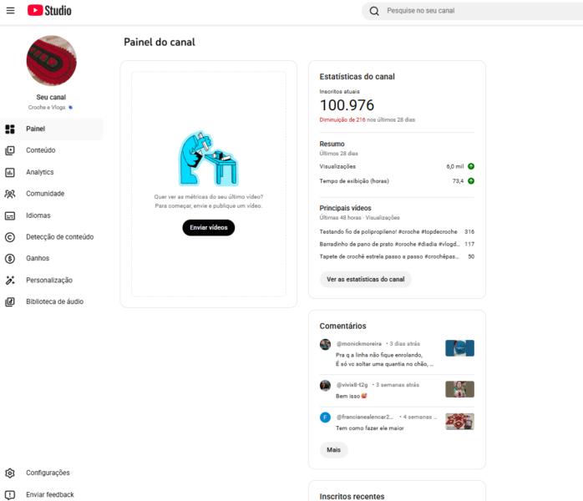The height and width of the screenshot is (501, 583).
Task: Click the subscriber count 100.976
Action: tap(347, 105)
